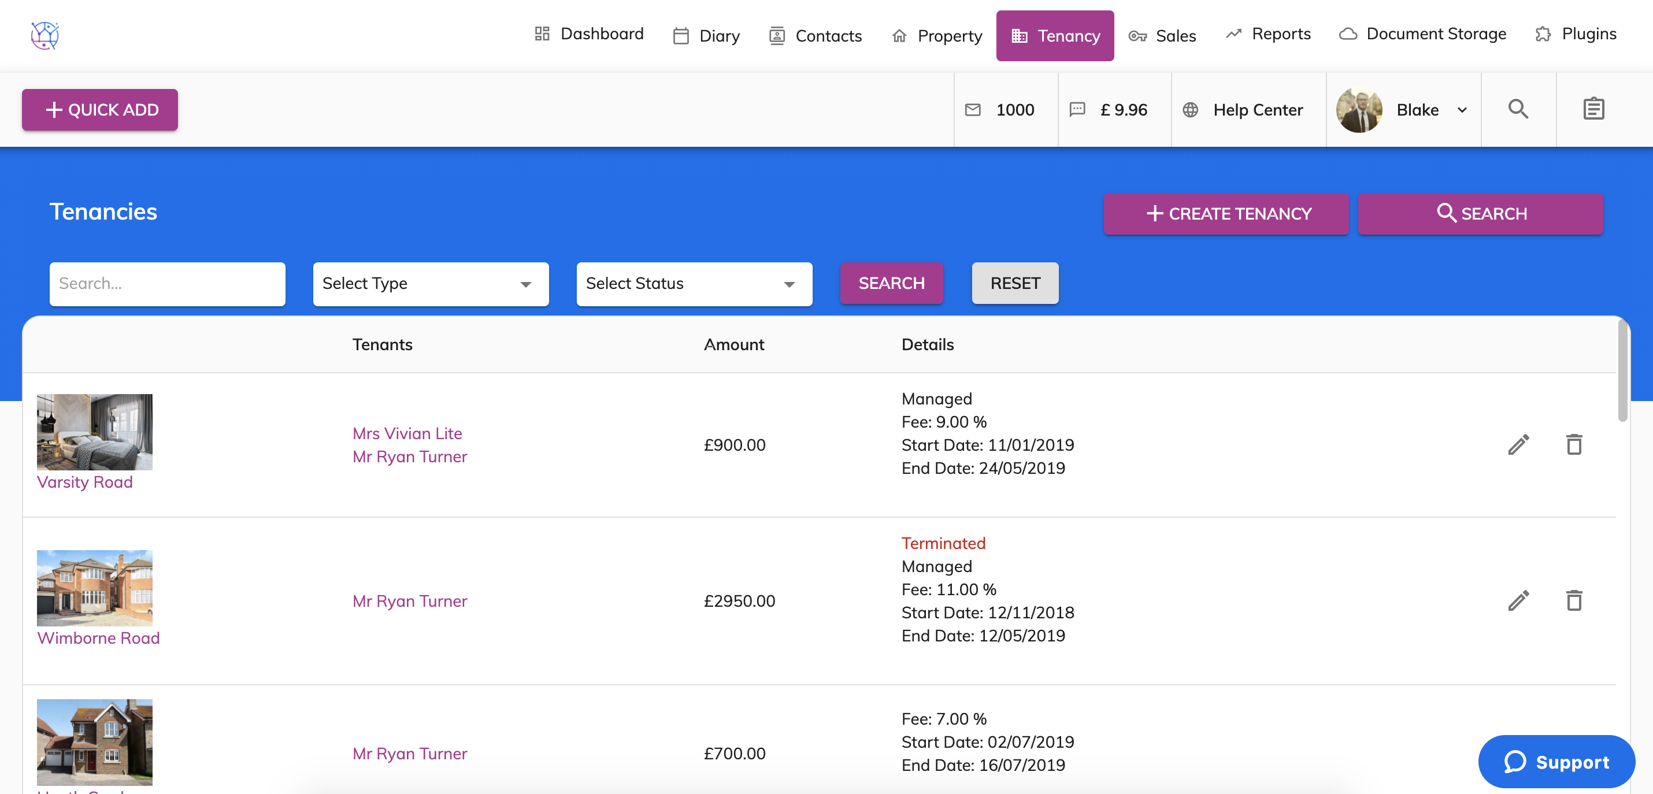Go to the Property menu

pyautogui.click(x=937, y=36)
